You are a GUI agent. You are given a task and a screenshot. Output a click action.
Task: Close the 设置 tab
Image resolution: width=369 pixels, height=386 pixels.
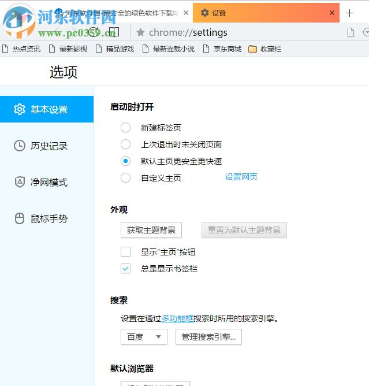click(332, 13)
